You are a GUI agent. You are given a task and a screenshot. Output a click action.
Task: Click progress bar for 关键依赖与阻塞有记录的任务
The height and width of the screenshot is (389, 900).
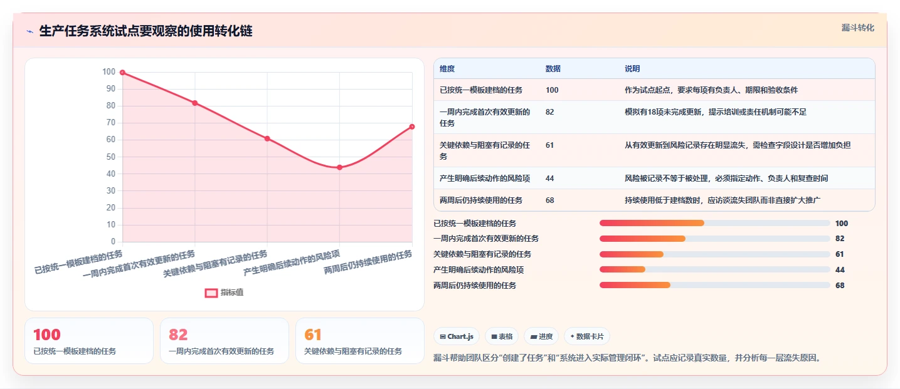[x=715, y=254]
